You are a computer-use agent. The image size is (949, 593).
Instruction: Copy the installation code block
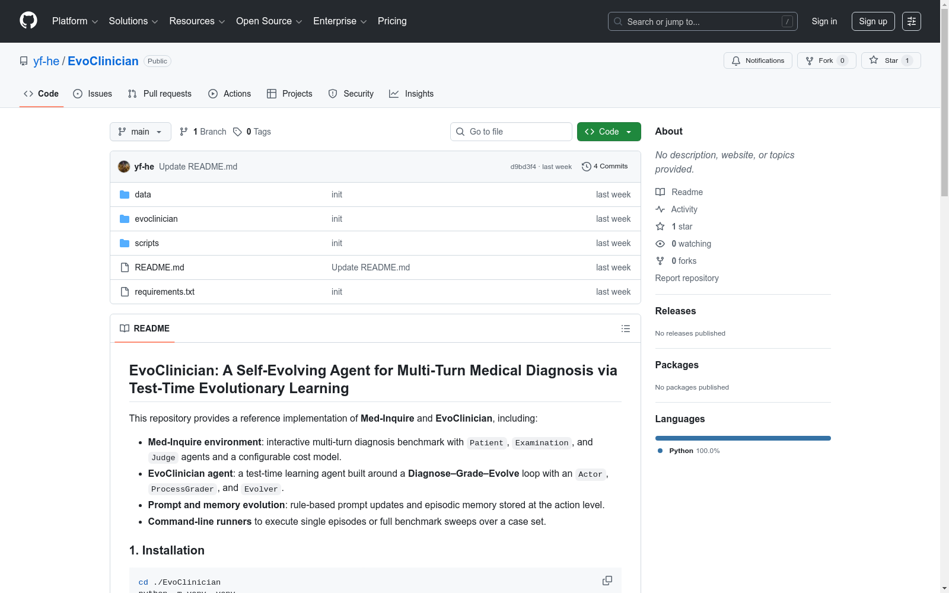point(607,581)
